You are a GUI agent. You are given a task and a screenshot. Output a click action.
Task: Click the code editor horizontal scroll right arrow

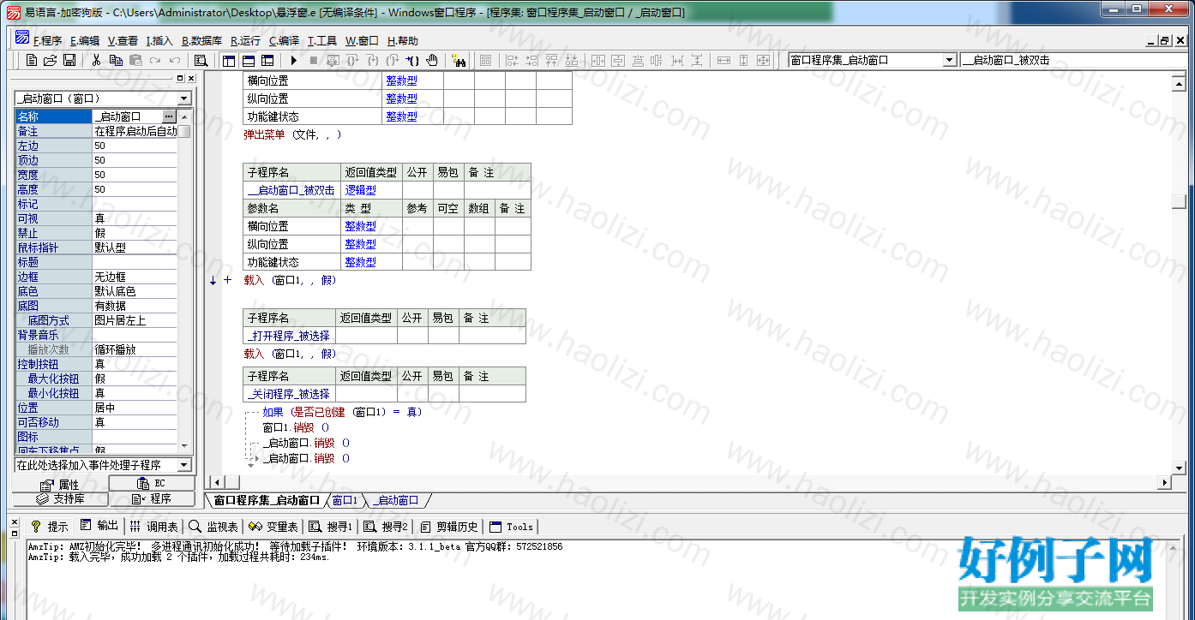click(1165, 483)
